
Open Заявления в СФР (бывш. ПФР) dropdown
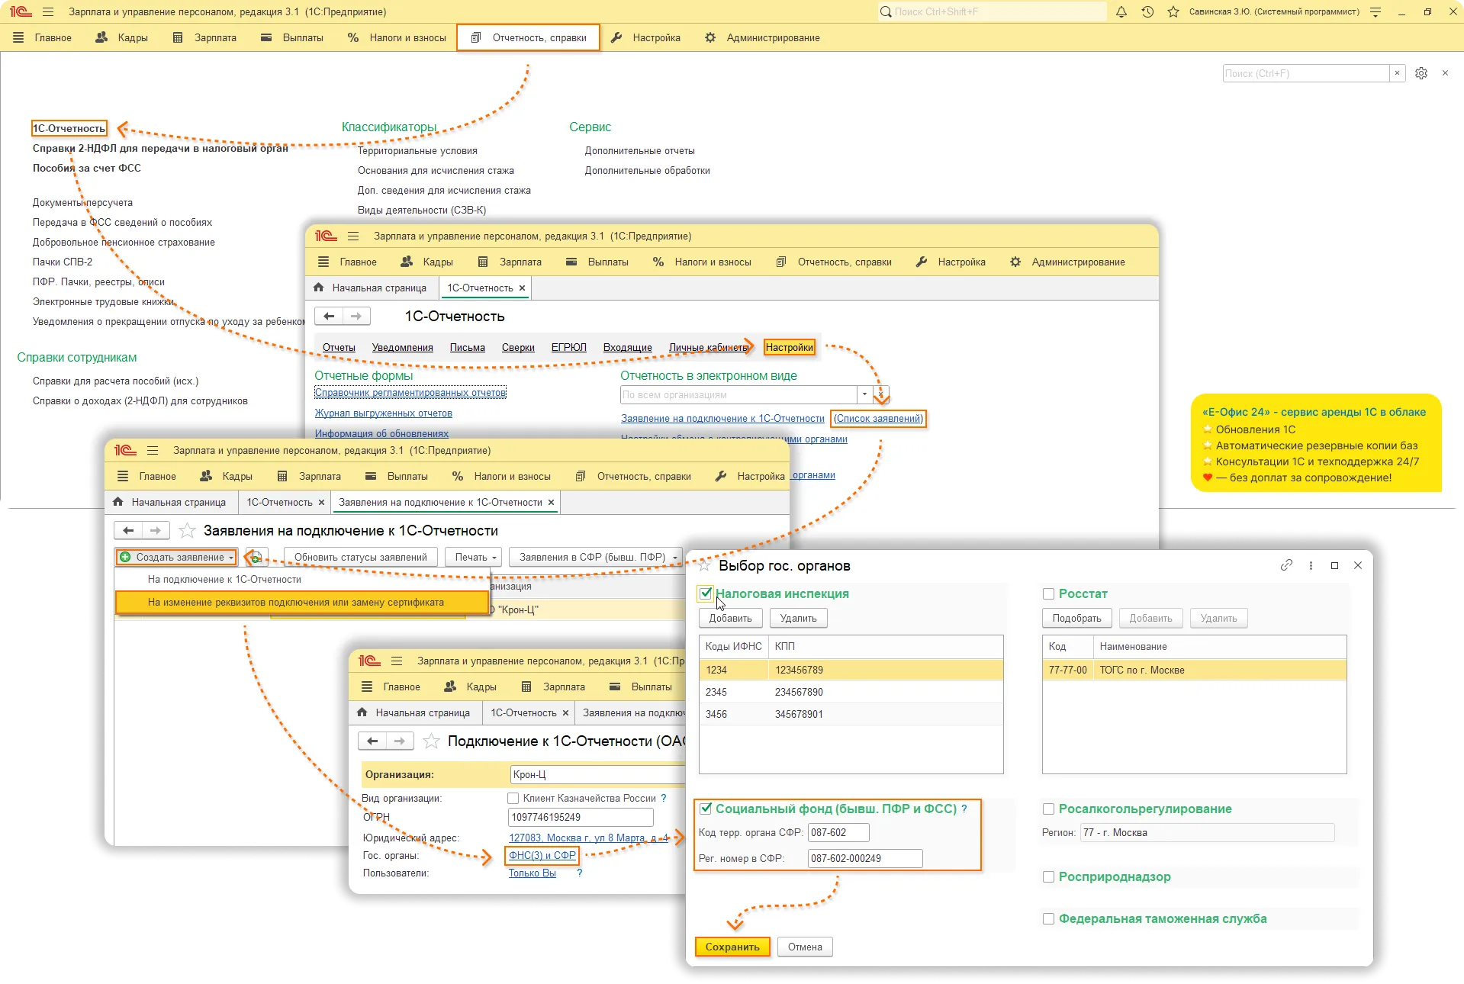597,558
